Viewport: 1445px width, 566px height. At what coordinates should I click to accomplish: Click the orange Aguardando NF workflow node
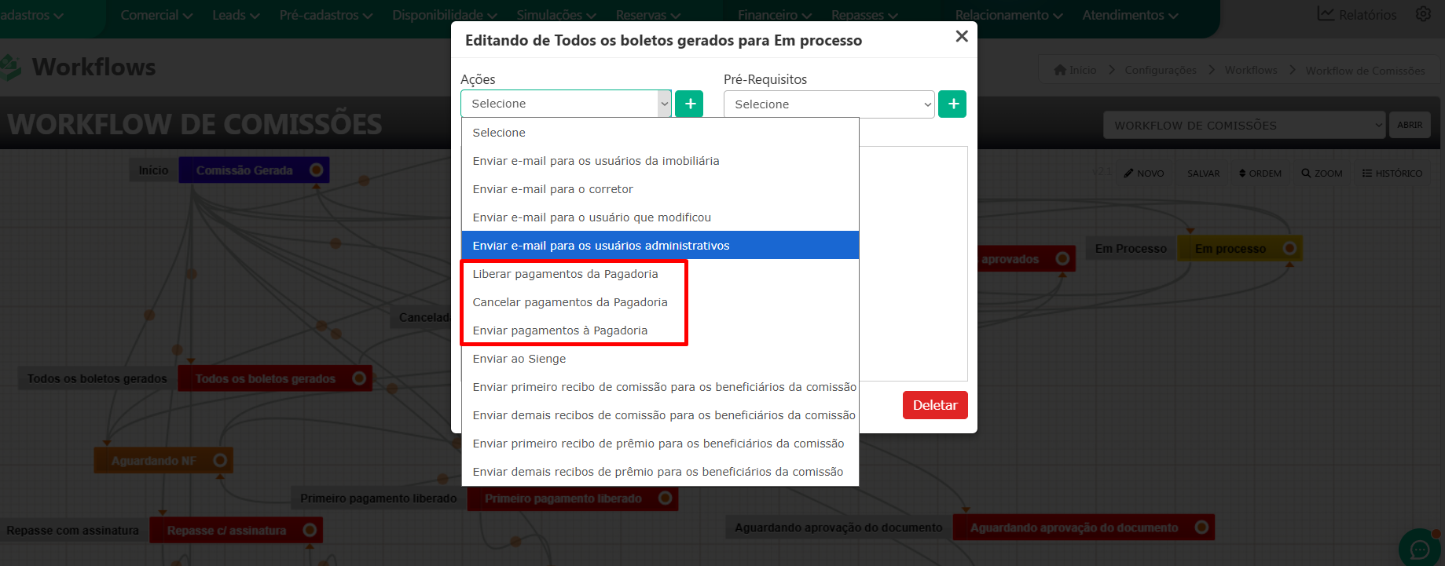point(163,460)
